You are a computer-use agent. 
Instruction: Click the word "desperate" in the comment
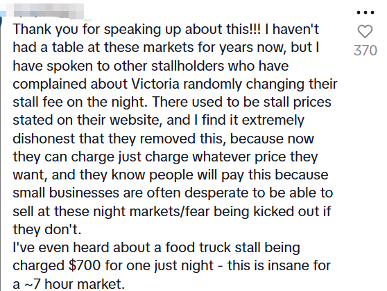pos(216,193)
